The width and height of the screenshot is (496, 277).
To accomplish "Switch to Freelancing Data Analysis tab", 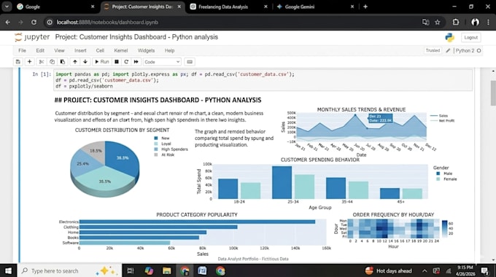I will pos(229,7).
